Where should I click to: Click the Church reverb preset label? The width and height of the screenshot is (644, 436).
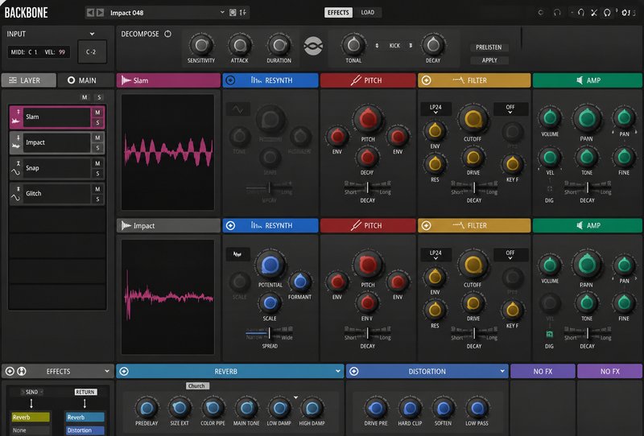(x=196, y=386)
